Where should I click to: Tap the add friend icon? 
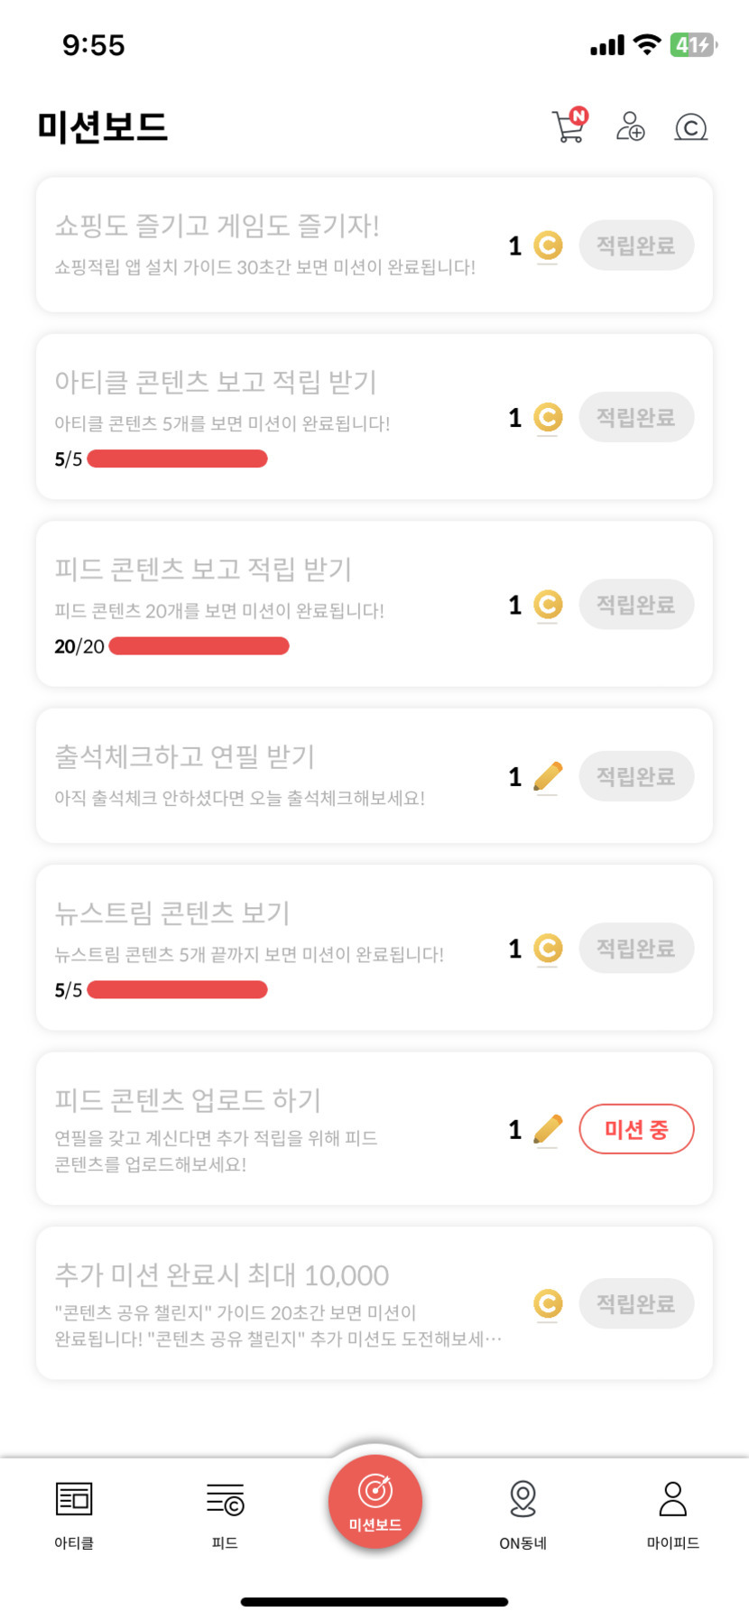coord(630,126)
